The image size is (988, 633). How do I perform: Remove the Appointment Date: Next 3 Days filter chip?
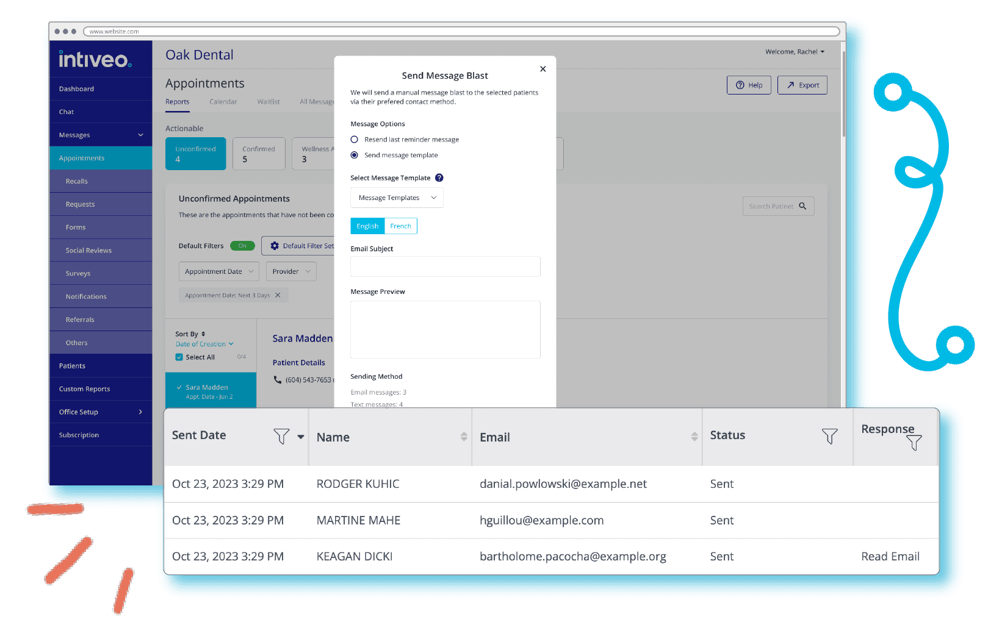tap(278, 295)
